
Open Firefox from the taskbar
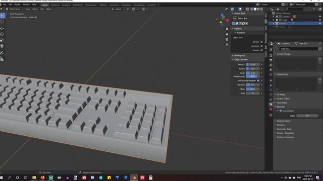[x=42, y=177]
